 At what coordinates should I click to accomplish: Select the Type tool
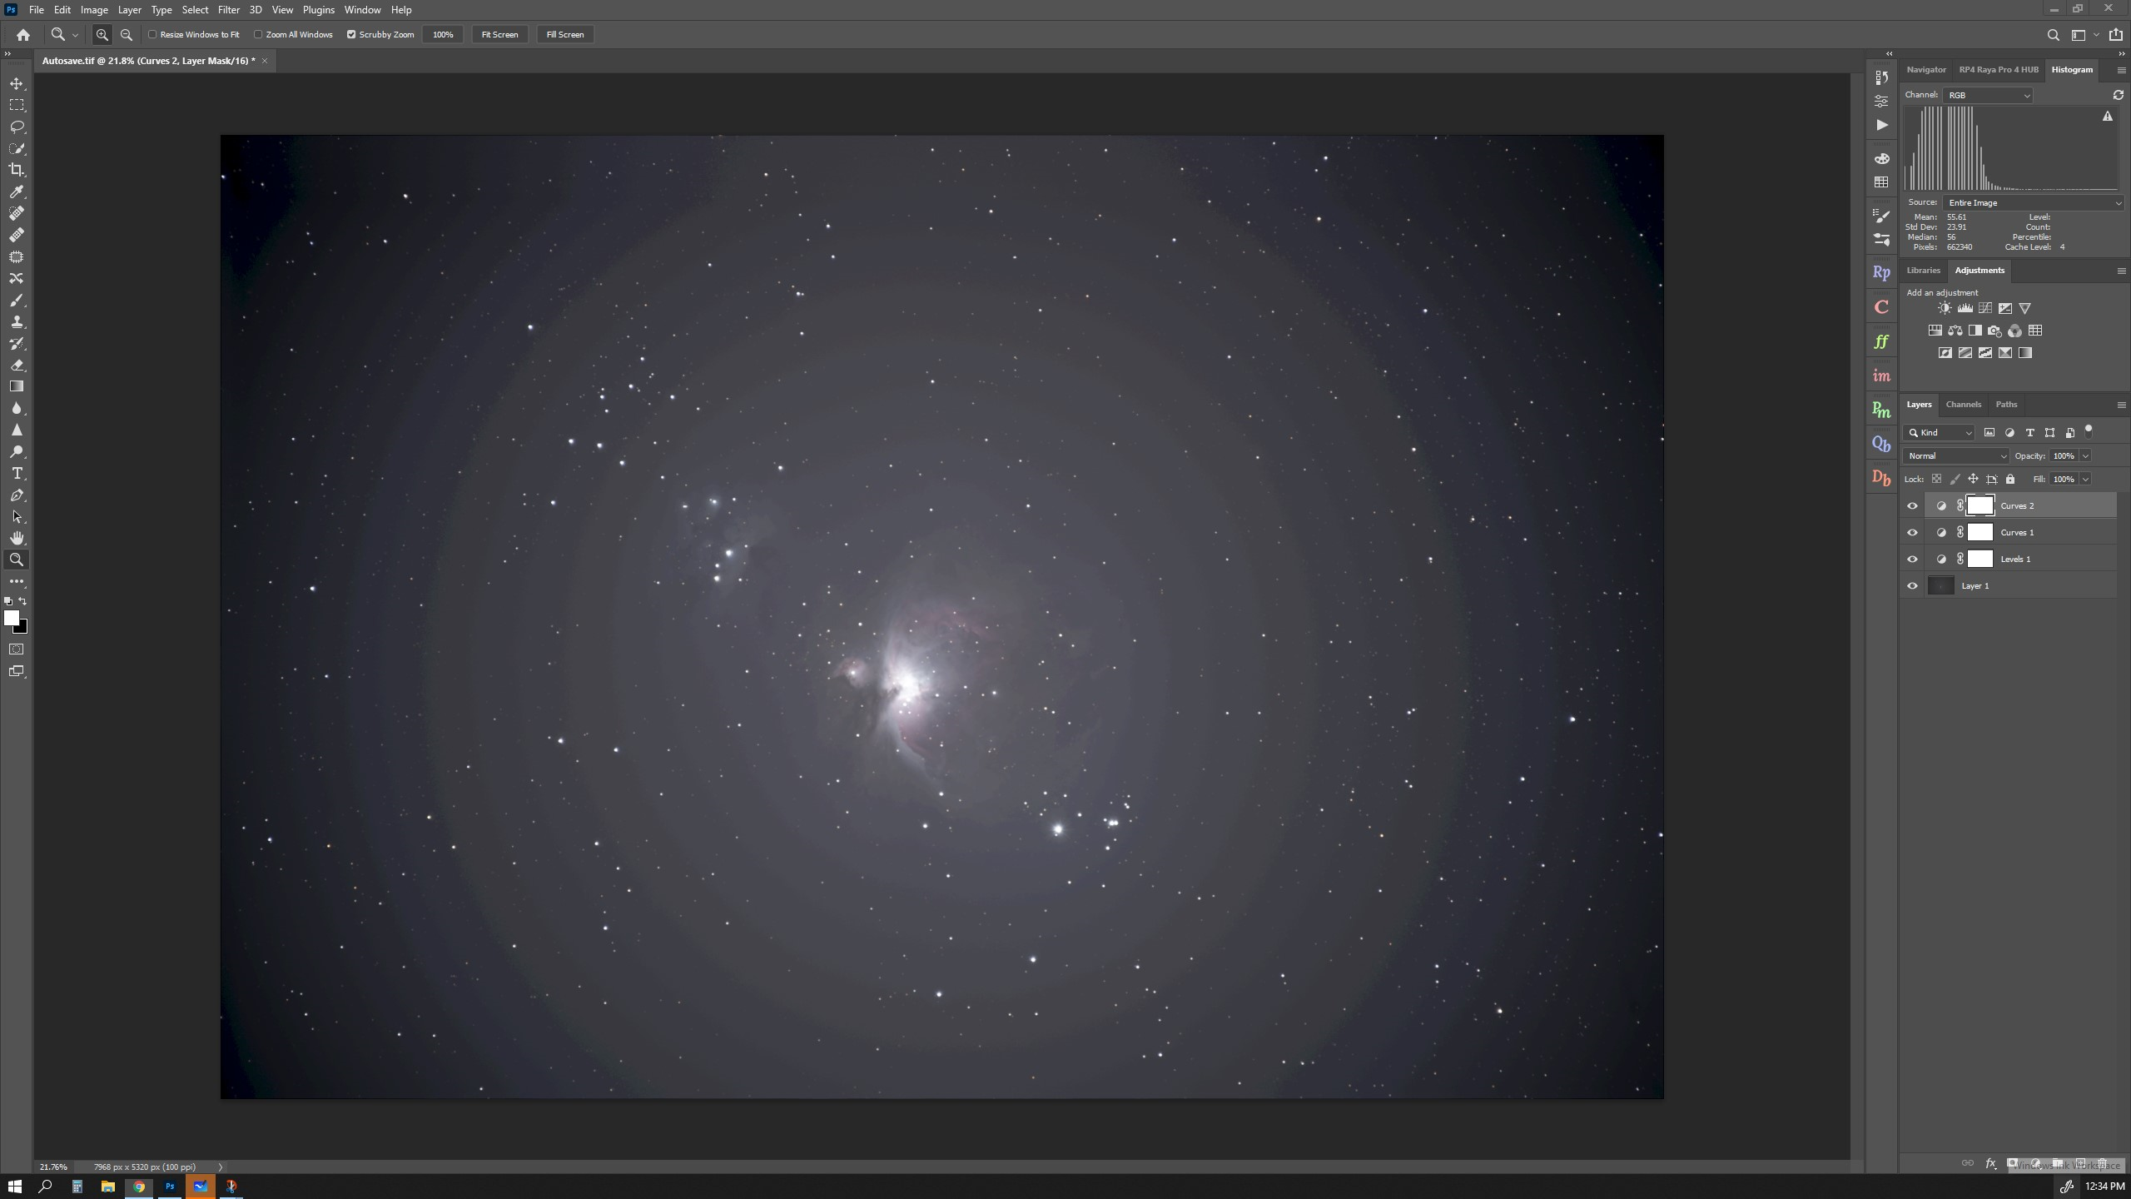point(17,473)
